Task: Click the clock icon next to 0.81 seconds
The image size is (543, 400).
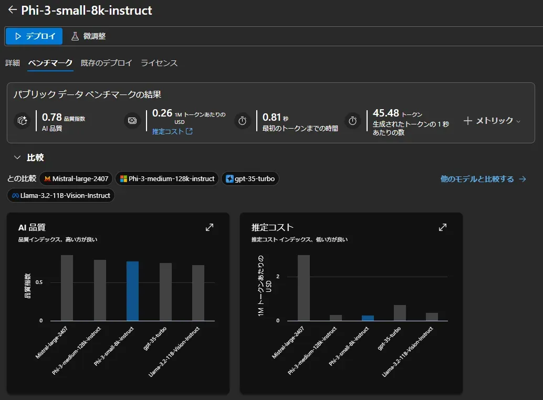Action: [242, 121]
